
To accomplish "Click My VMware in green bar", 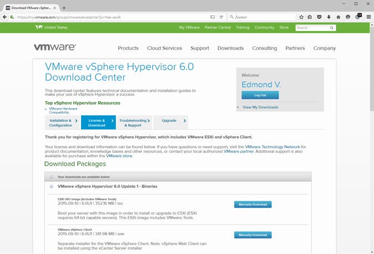I will click(x=189, y=27).
